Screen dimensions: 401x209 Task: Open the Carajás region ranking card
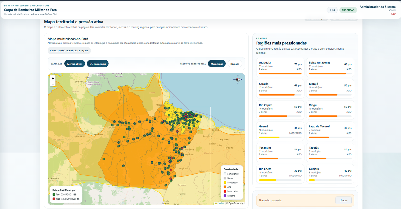[280, 89]
